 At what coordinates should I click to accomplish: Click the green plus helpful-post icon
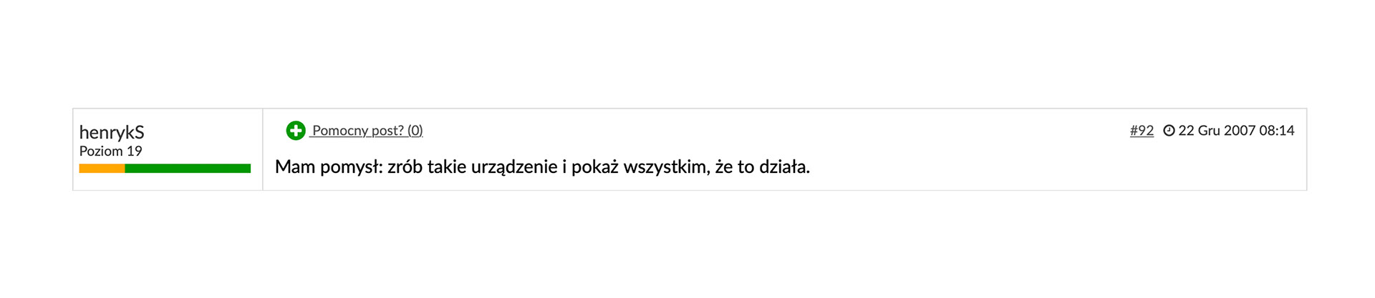click(296, 131)
